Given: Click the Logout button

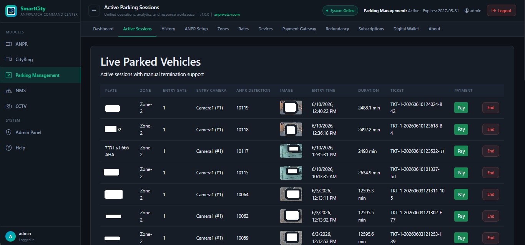Looking at the screenshot, I should [x=502, y=11].
